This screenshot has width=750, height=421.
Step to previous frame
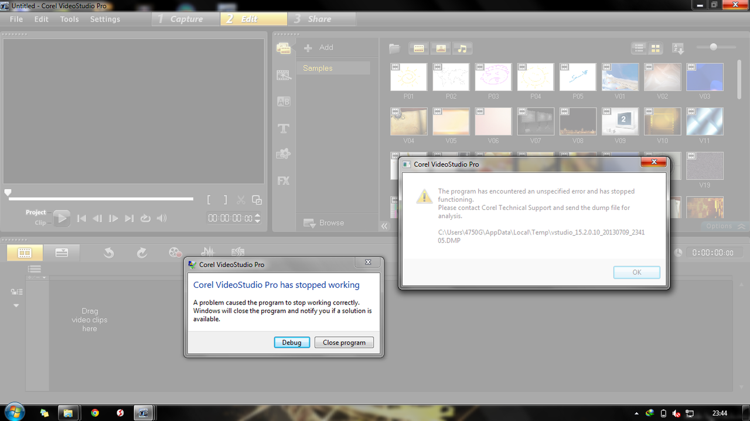tap(97, 218)
